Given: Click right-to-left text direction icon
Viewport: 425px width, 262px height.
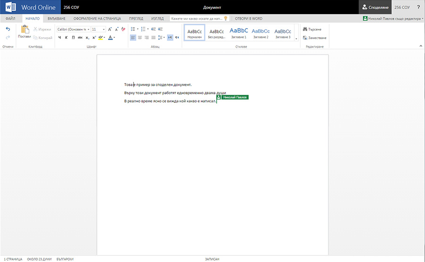Looking at the screenshot, I should 177,38.
